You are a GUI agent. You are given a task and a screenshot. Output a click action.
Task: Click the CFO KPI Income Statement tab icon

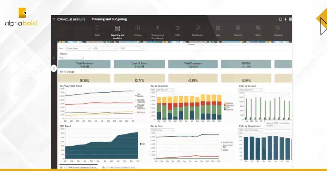tap(61, 168)
